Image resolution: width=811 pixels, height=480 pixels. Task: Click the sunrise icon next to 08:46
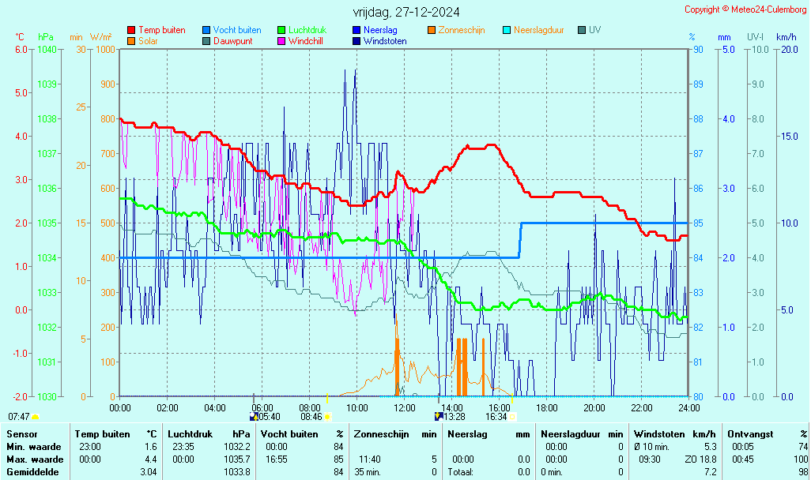tap(327, 416)
